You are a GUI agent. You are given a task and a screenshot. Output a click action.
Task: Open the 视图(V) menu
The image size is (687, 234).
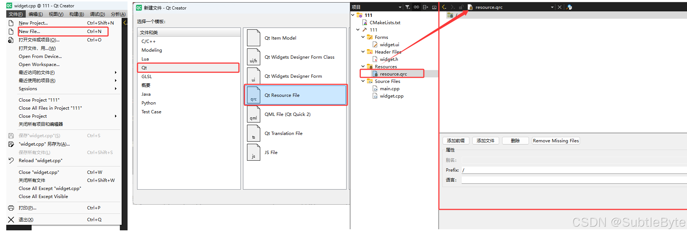[56, 14]
